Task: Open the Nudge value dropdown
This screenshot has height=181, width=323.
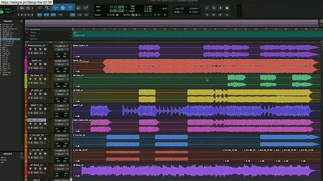Action: [x=198, y=12]
